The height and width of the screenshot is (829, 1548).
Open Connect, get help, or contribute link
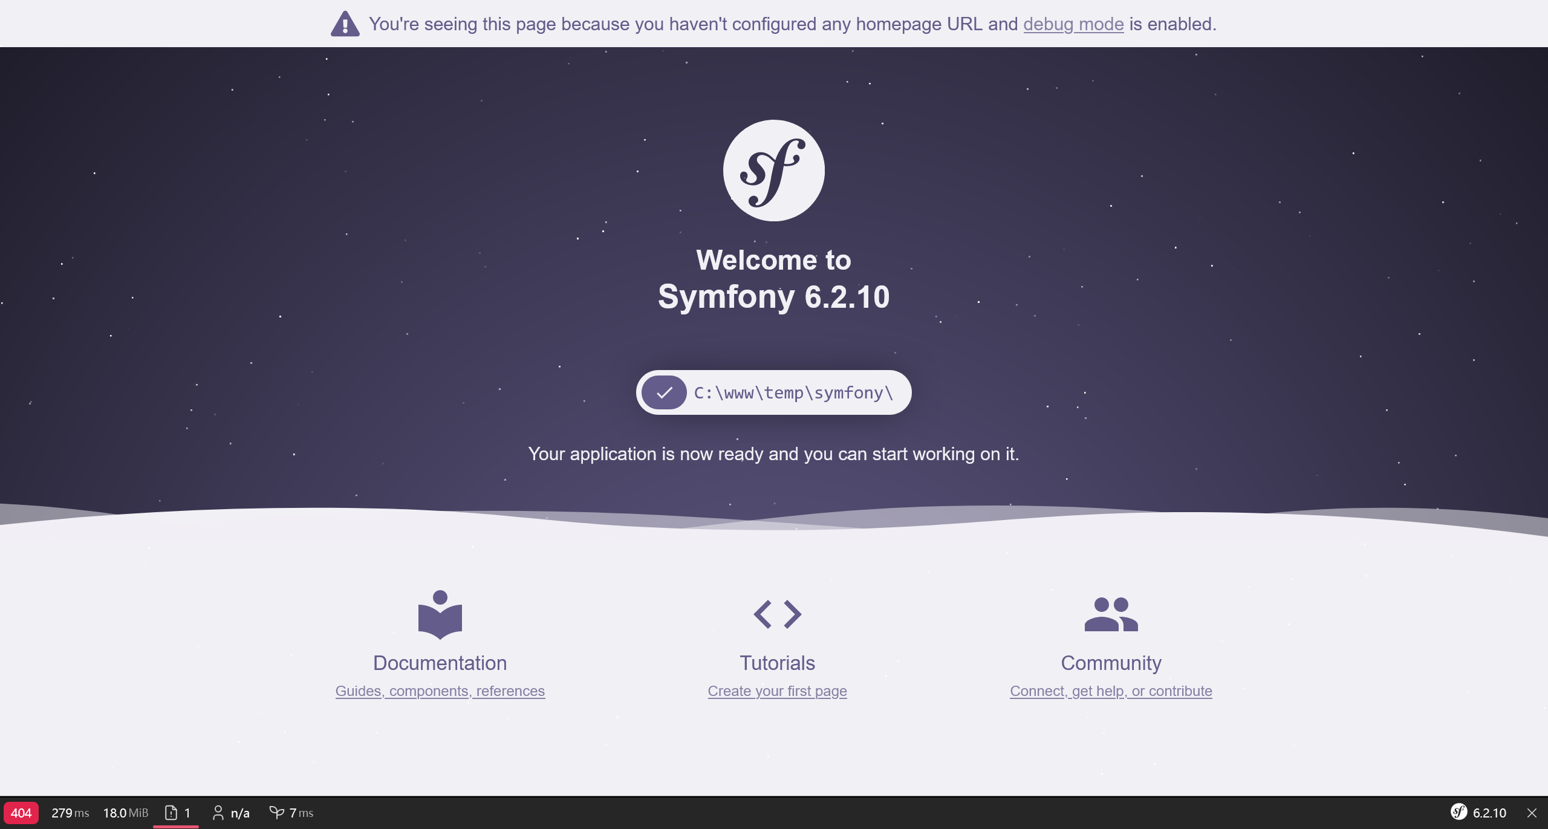(1111, 691)
